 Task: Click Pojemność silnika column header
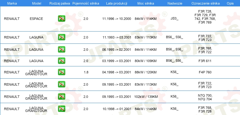pos(86,3)
